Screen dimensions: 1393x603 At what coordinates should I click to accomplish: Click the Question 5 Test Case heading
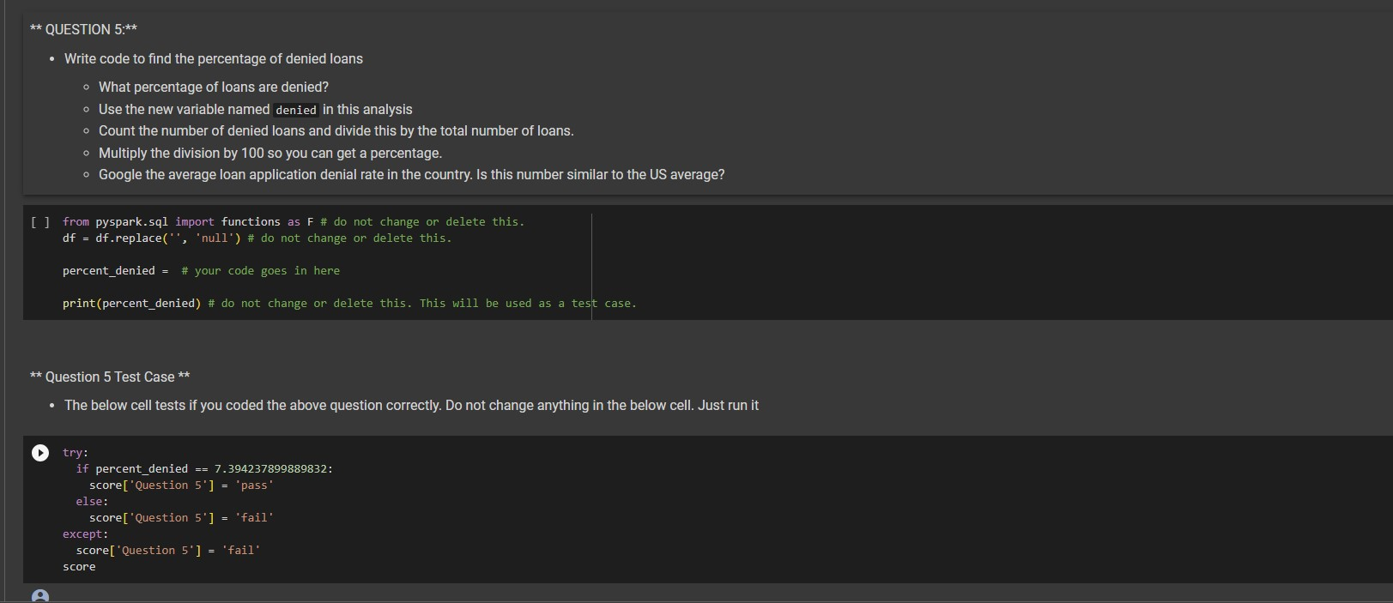point(109,377)
